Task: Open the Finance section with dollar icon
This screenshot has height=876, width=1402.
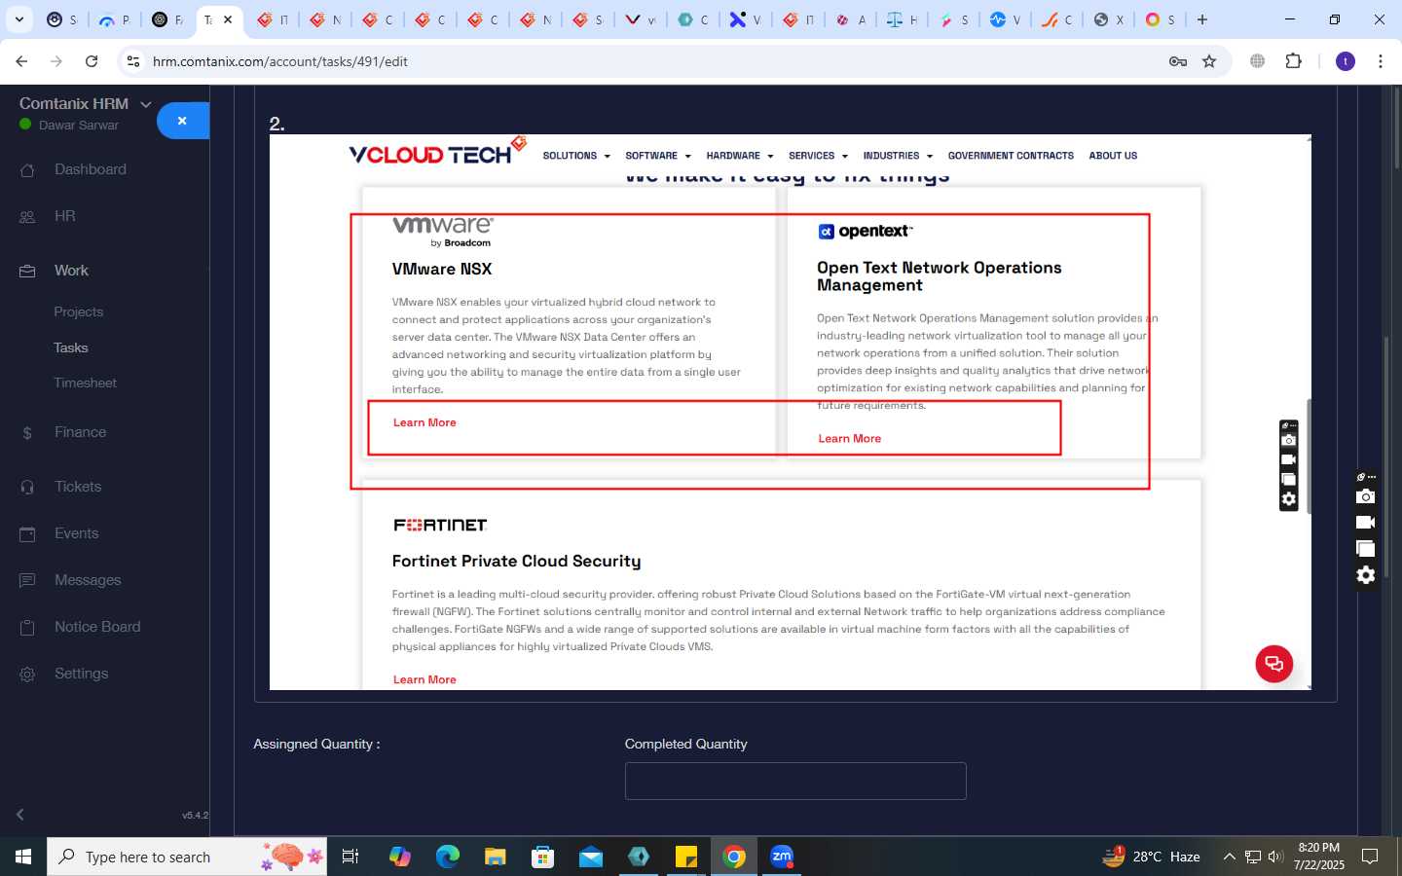Action: pos(80,432)
